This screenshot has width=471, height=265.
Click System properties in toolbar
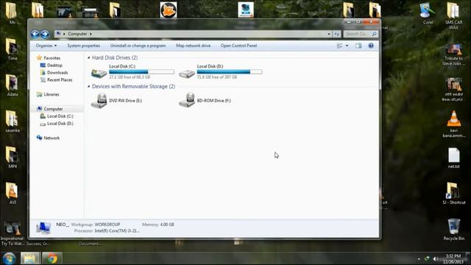tap(83, 46)
